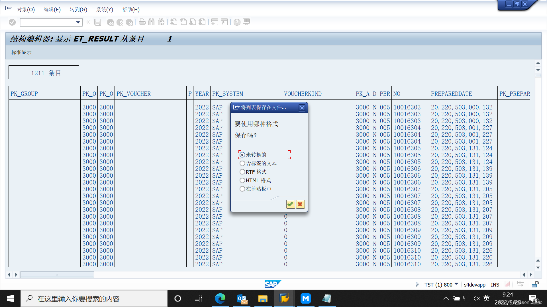Open the 系统(Y) menu
547x307 pixels.
(104, 9)
